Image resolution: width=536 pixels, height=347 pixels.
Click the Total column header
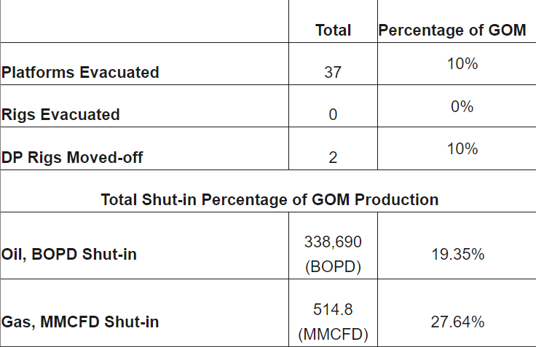coord(333,30)
